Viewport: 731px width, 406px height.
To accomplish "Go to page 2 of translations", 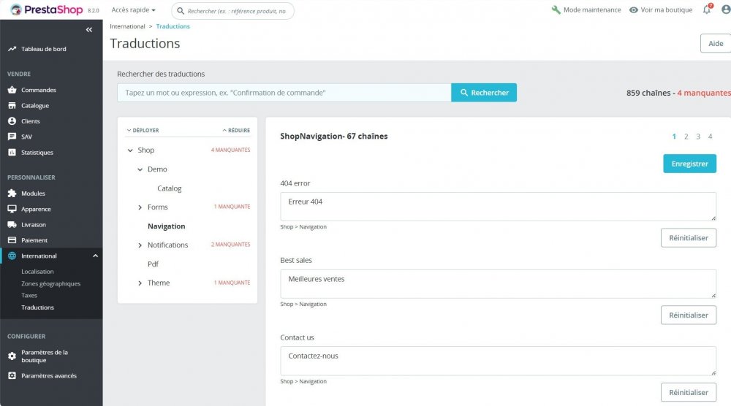I will tap(686, 137).
